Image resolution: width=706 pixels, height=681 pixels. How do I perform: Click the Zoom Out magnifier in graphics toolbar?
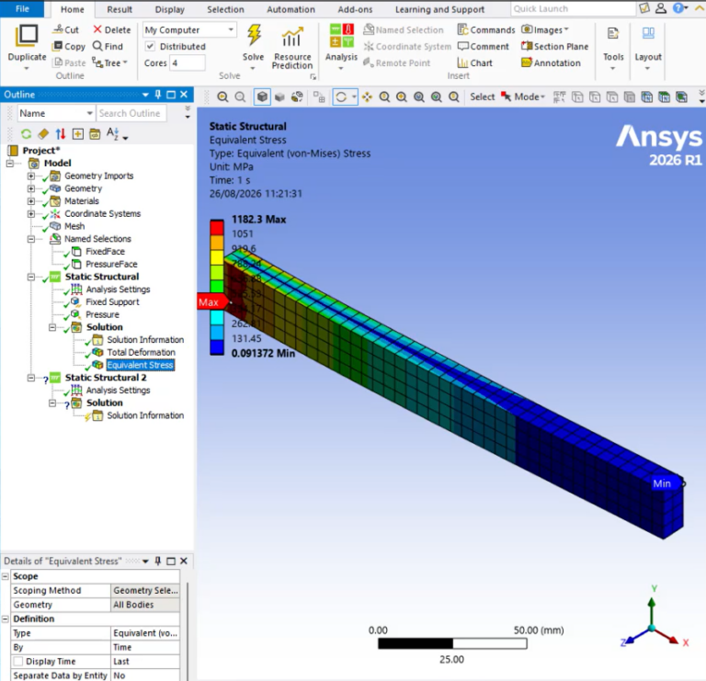(x=240, y=96)
